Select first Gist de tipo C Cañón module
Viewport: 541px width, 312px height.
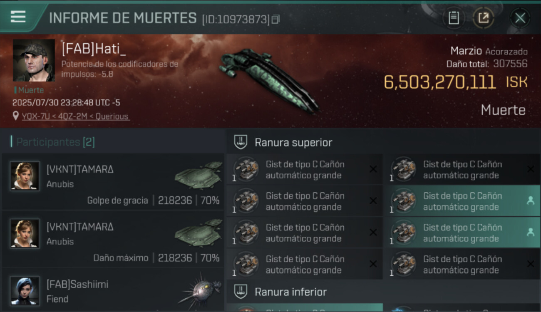coord(305,169)
